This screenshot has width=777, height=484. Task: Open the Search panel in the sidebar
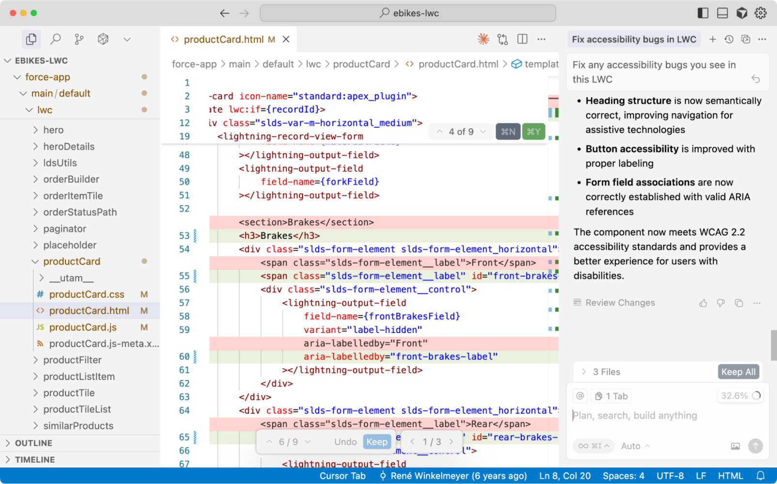[x=55, y=39]
